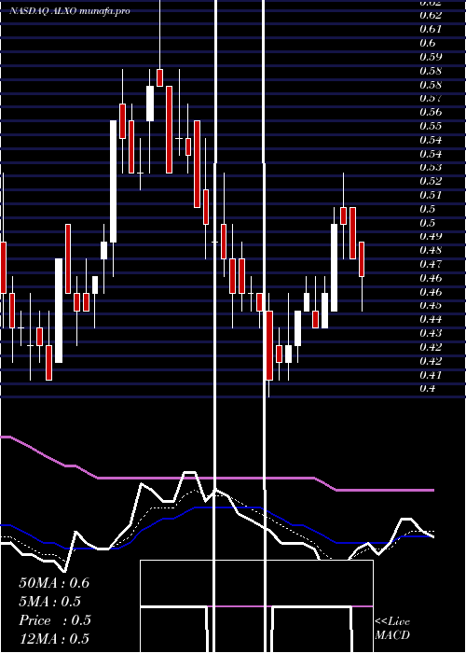
Task: Click the 0.61 price axis label
Action: pos(431,29)
